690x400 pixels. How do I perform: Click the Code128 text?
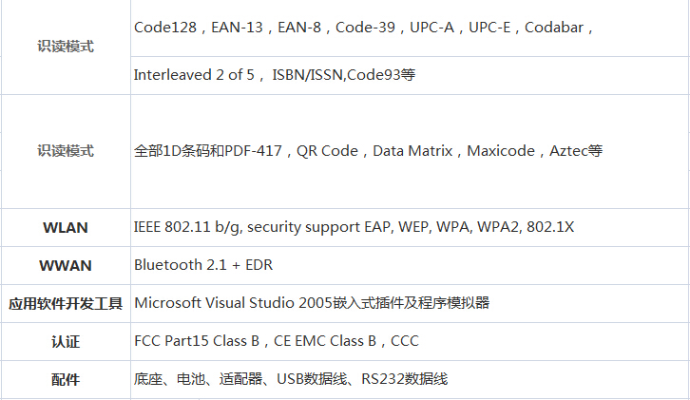[163, 28]
